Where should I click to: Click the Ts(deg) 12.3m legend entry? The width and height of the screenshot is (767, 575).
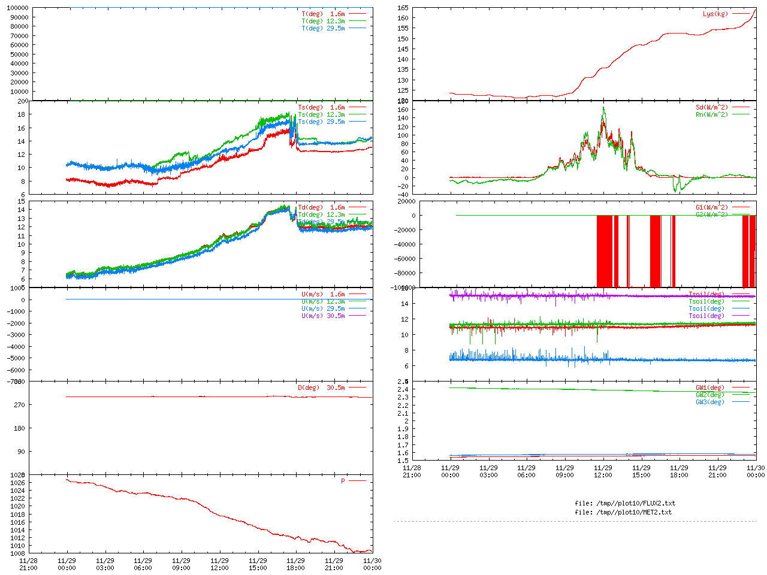pos(321,114)
